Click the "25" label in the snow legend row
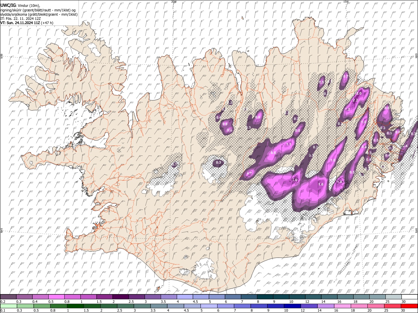This screenshot has width=418, height=313. coord(387,302)
